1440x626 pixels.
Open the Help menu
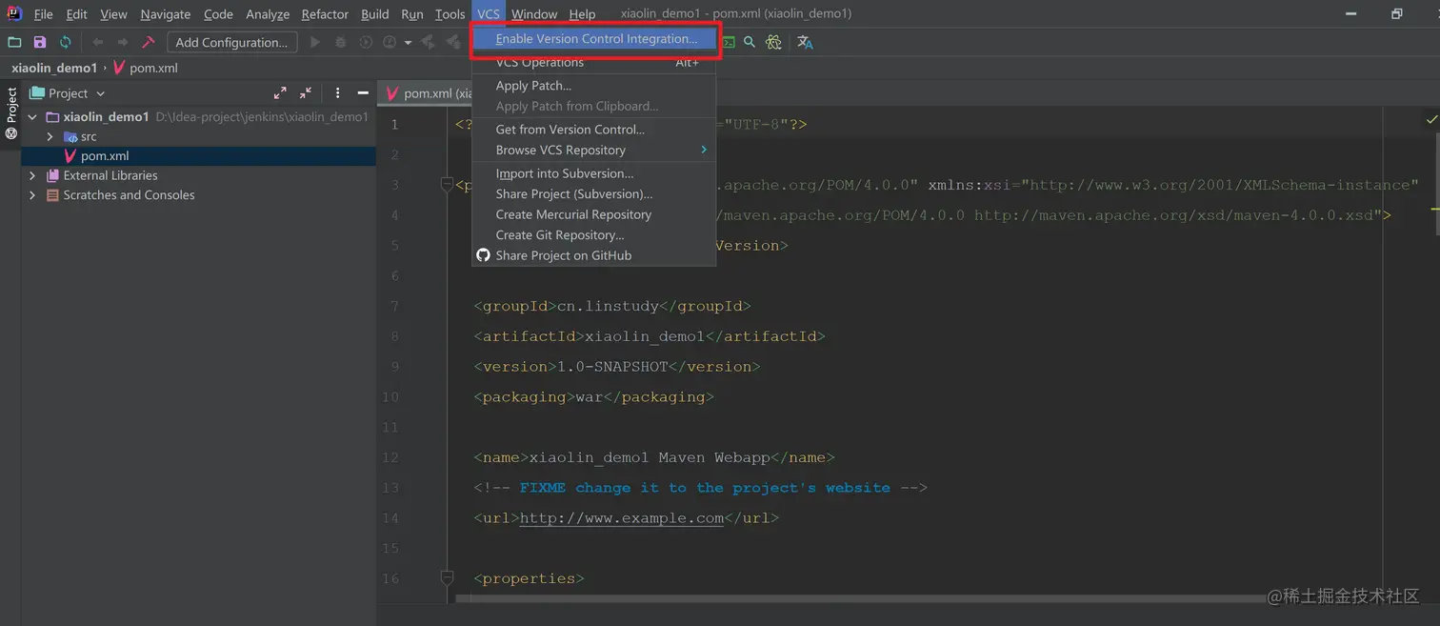(582, 14)
